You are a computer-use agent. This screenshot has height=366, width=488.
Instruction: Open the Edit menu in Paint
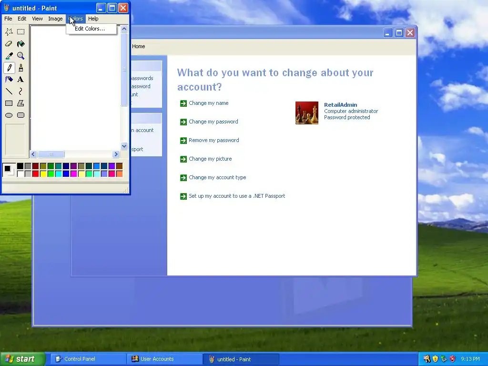coord(22,19)
